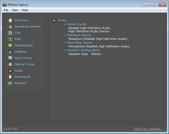Click the Operating System Windows flag icon
This screenshot has width=169, height=134.
[x=10, y=26]
